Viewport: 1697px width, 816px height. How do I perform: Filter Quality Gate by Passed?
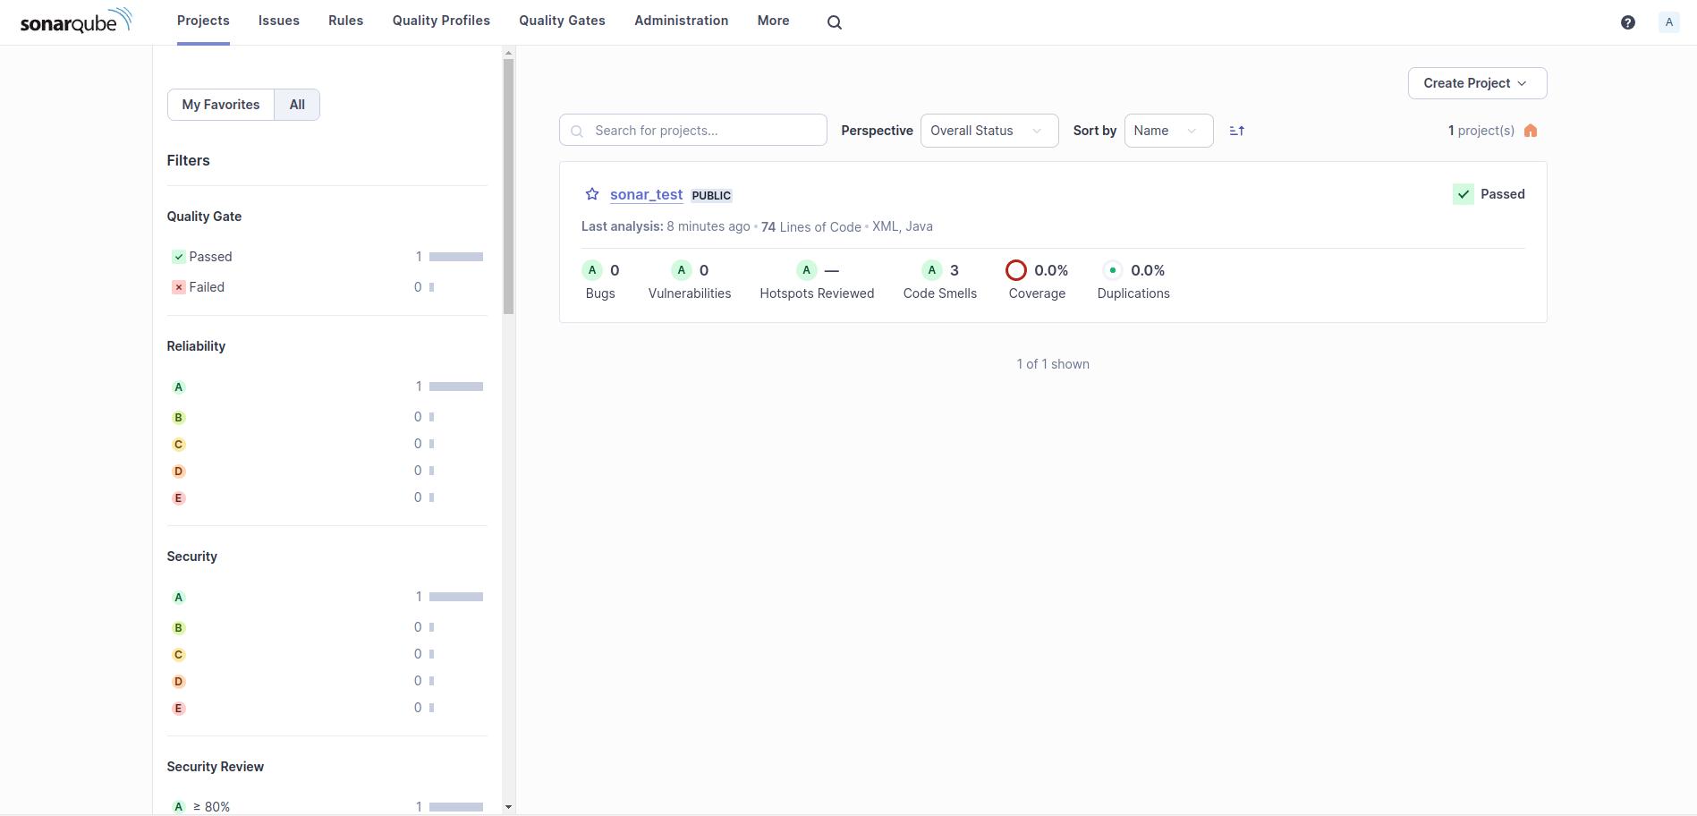(x=327, y=257)
